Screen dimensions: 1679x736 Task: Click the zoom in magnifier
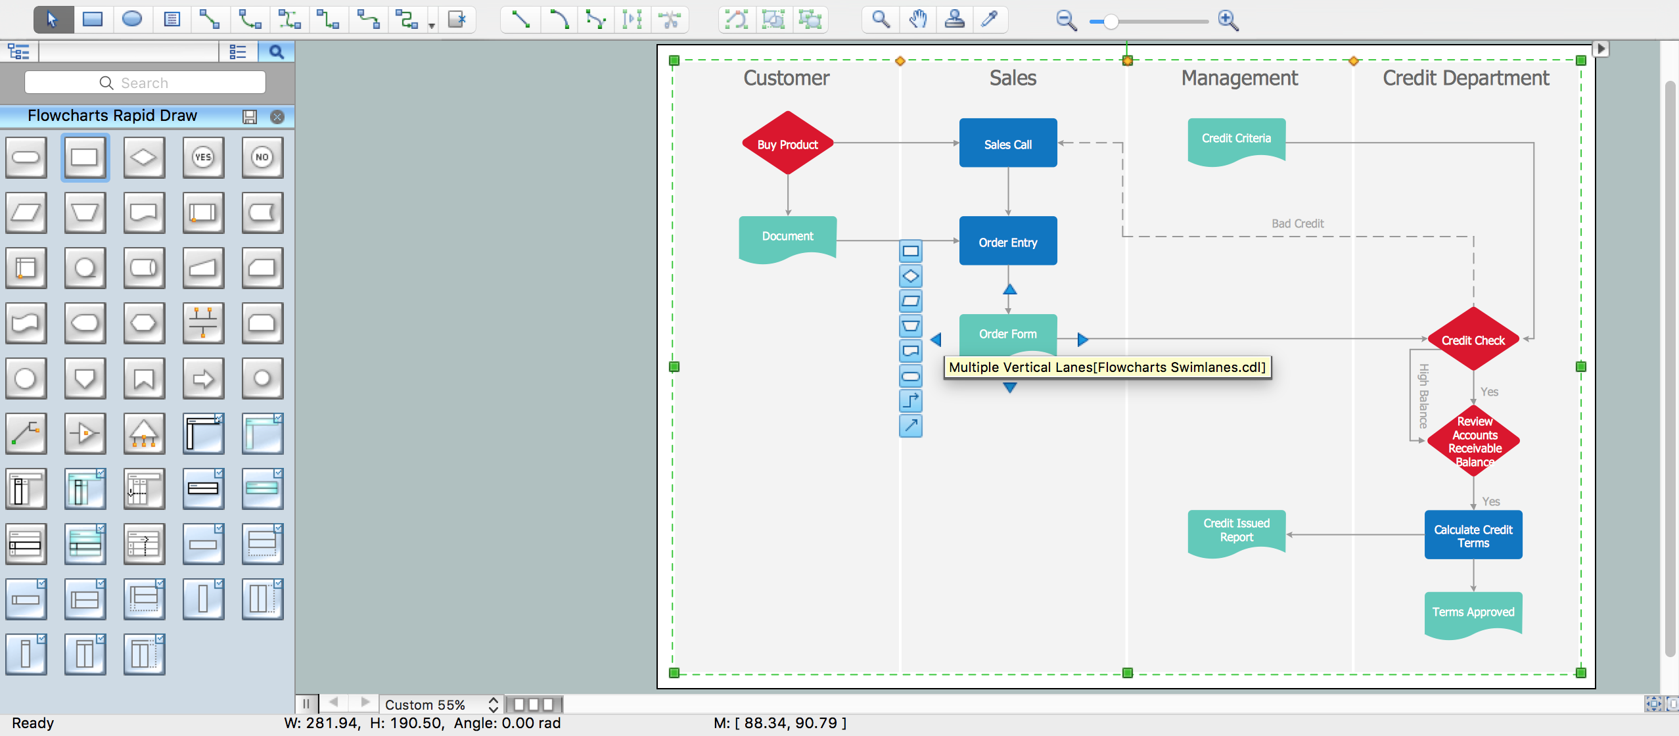(x=1228, y=21)
